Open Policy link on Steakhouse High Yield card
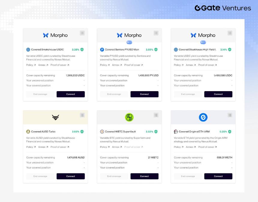This screenshot has height=202, width=258. (x=179, y=65)
